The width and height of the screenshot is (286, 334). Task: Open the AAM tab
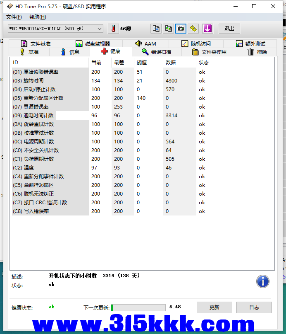pos(145,44)
